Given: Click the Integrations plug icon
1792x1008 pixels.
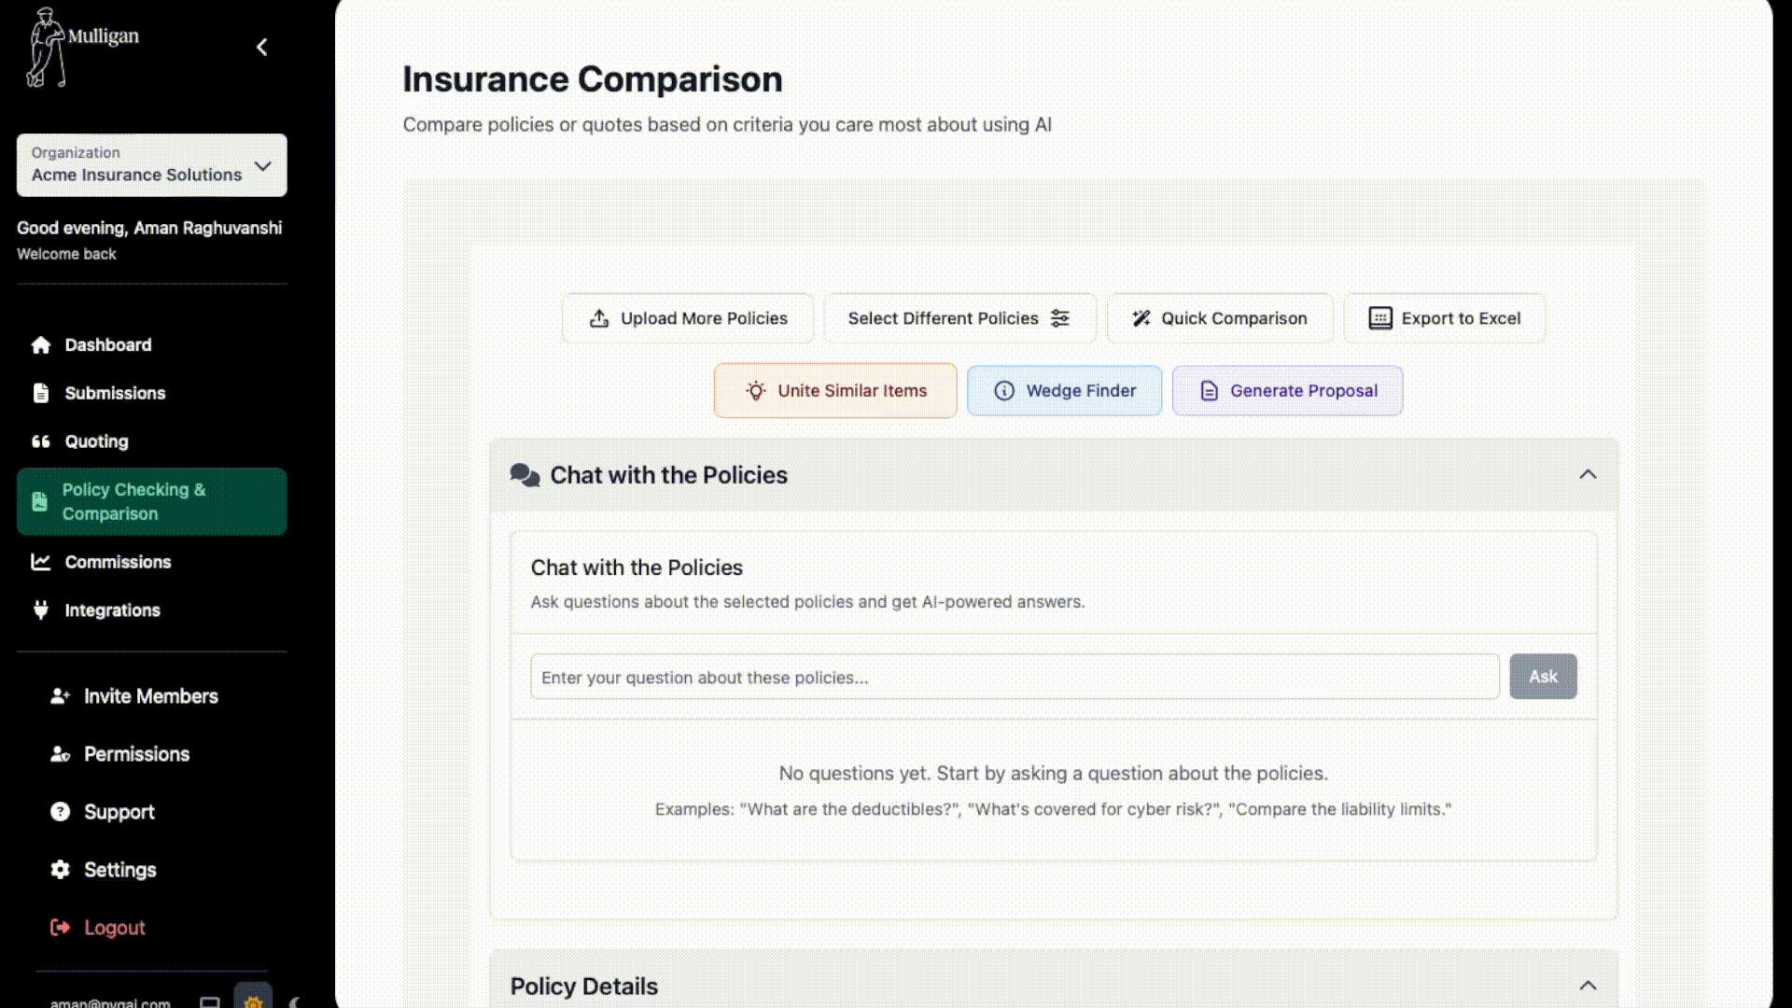Looking at the screenshot, I should (41, 610).
